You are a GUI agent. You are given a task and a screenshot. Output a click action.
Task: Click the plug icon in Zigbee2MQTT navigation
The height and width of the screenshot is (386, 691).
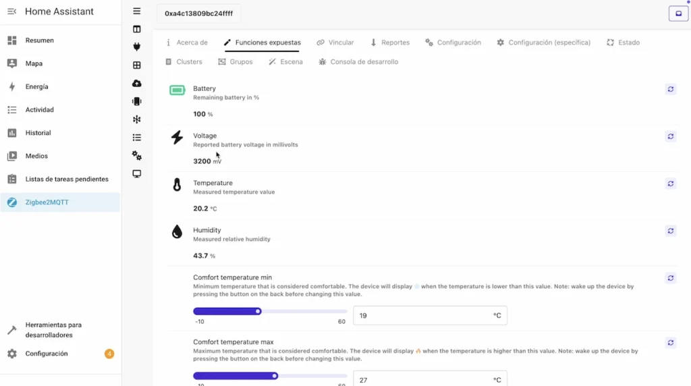pos(137,47)
